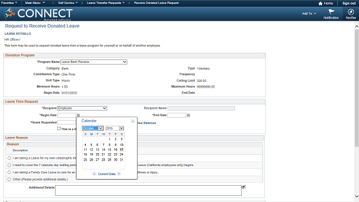Open the calendar month dropdown
This screenshot has width=359, height=202.
click(93, 128)
